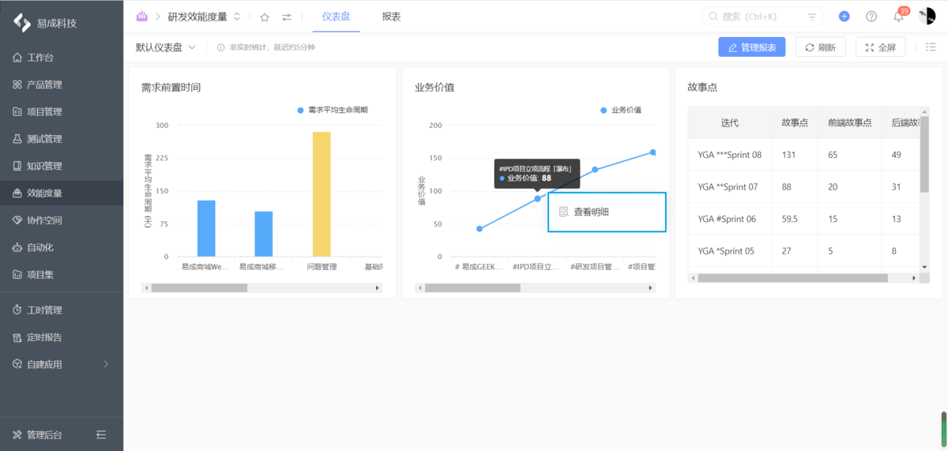Click the blue plus create button
The image size is (948, 451).
(845, 16)
